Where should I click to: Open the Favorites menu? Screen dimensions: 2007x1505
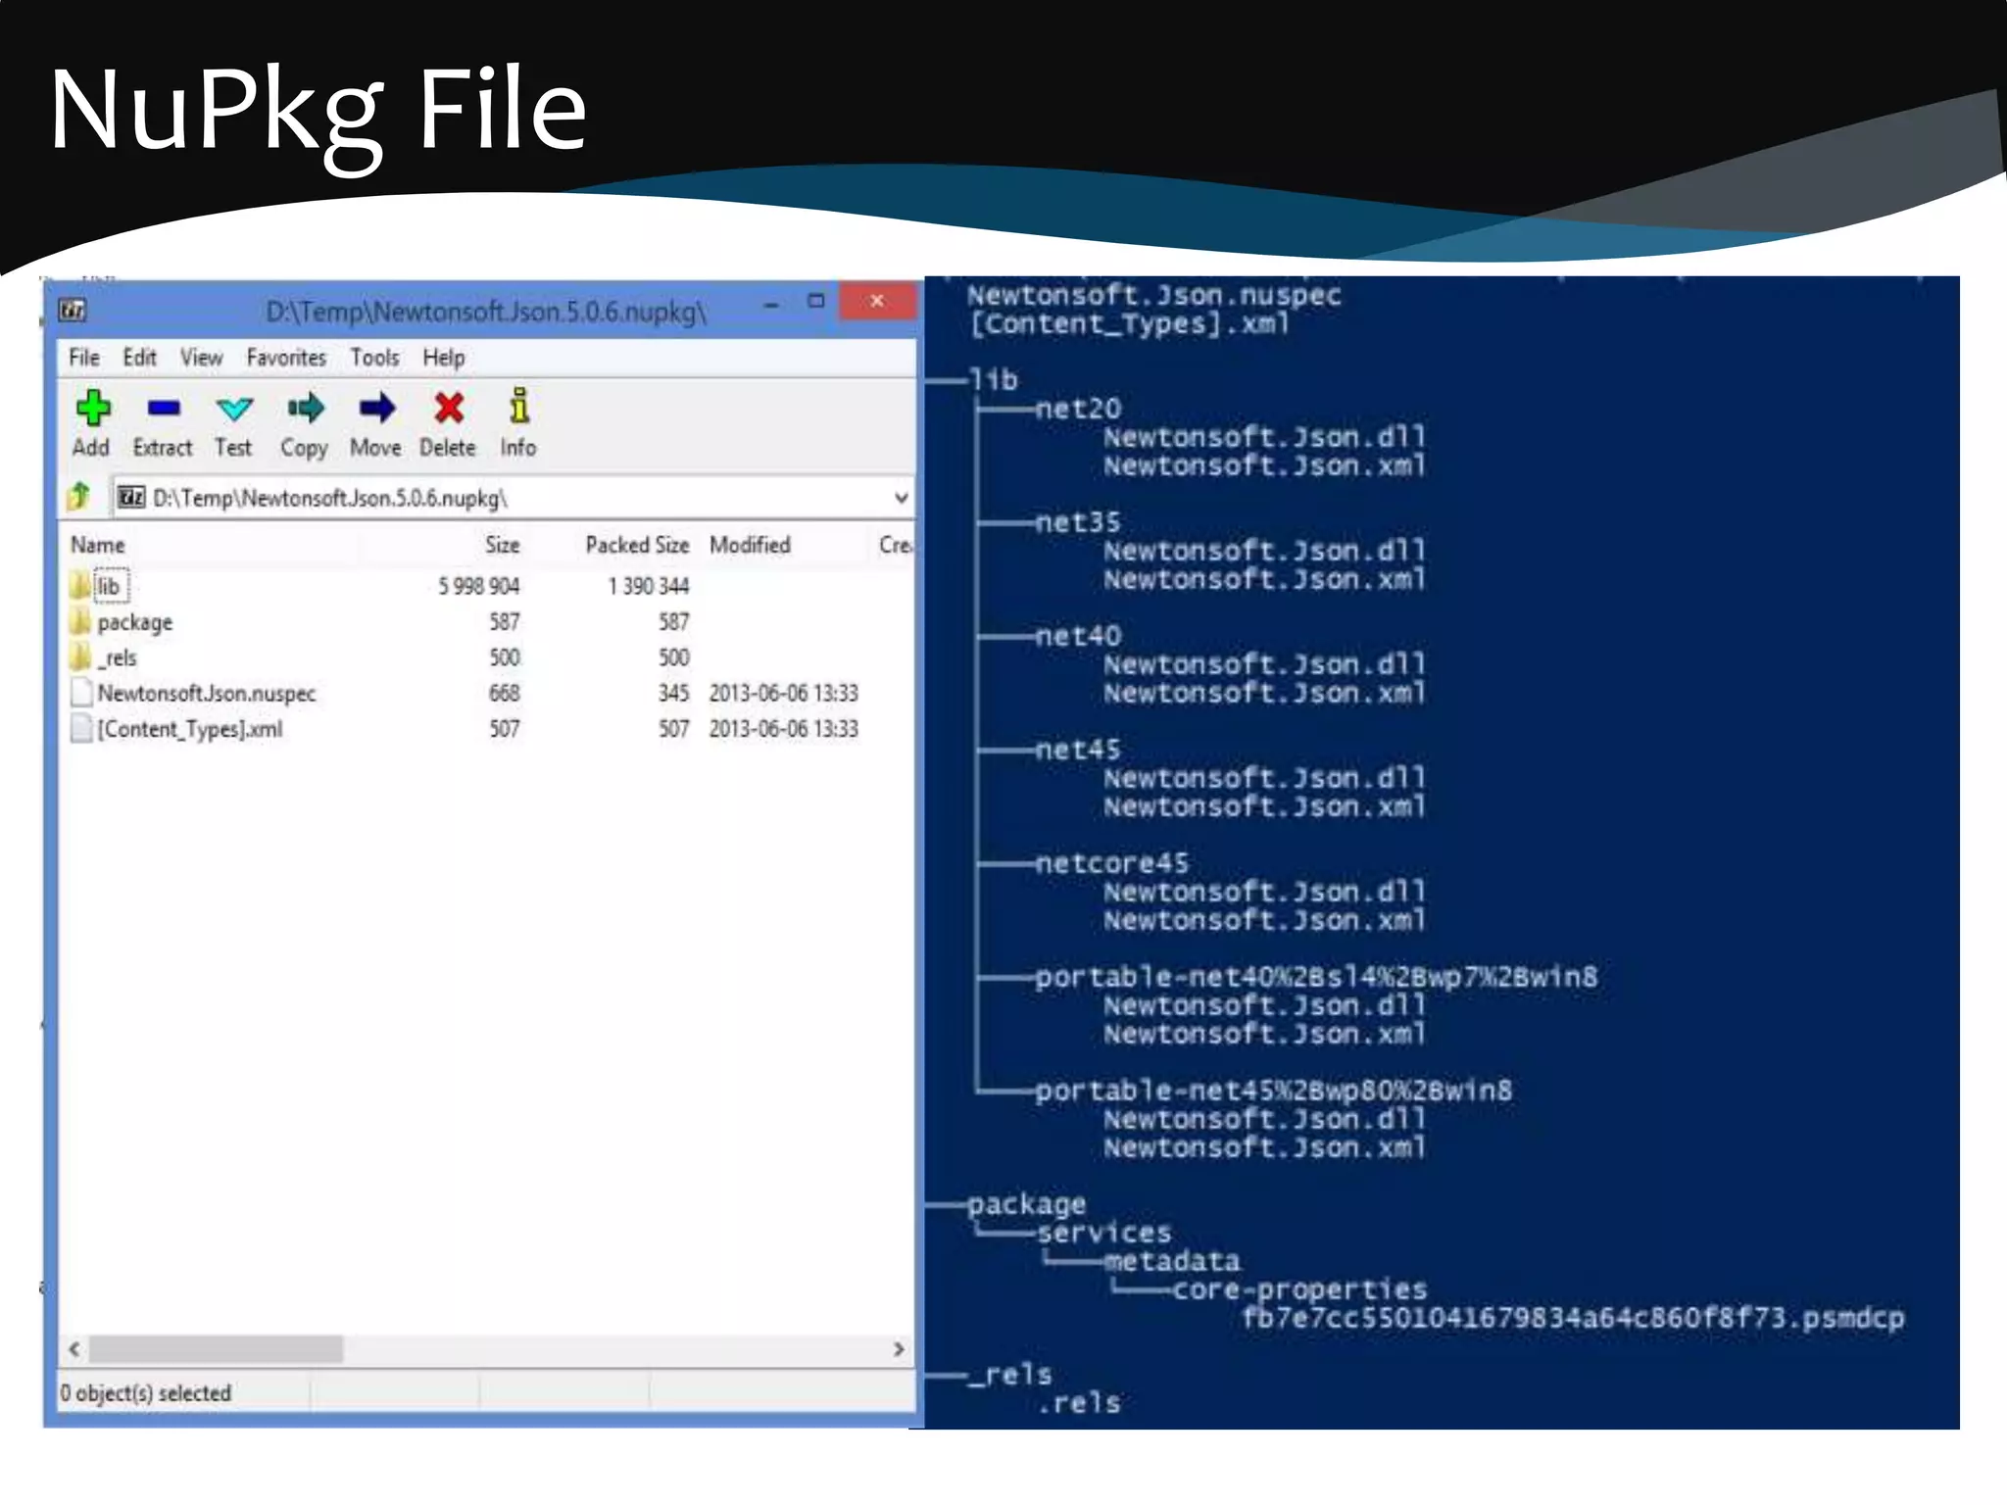coord(286,358)
